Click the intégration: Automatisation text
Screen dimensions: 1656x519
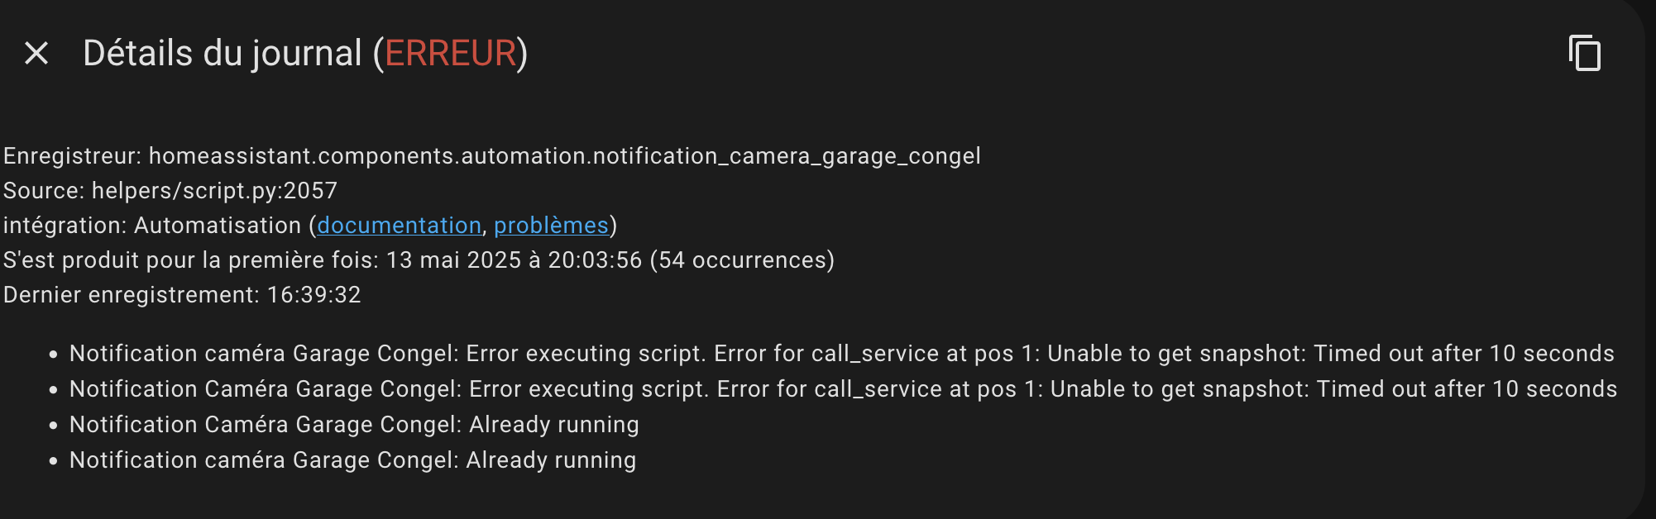click(152, 226)
